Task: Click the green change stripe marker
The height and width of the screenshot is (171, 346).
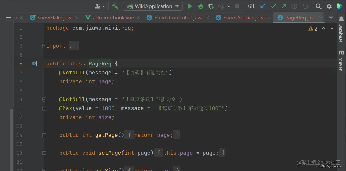Action: pos(334,70)
